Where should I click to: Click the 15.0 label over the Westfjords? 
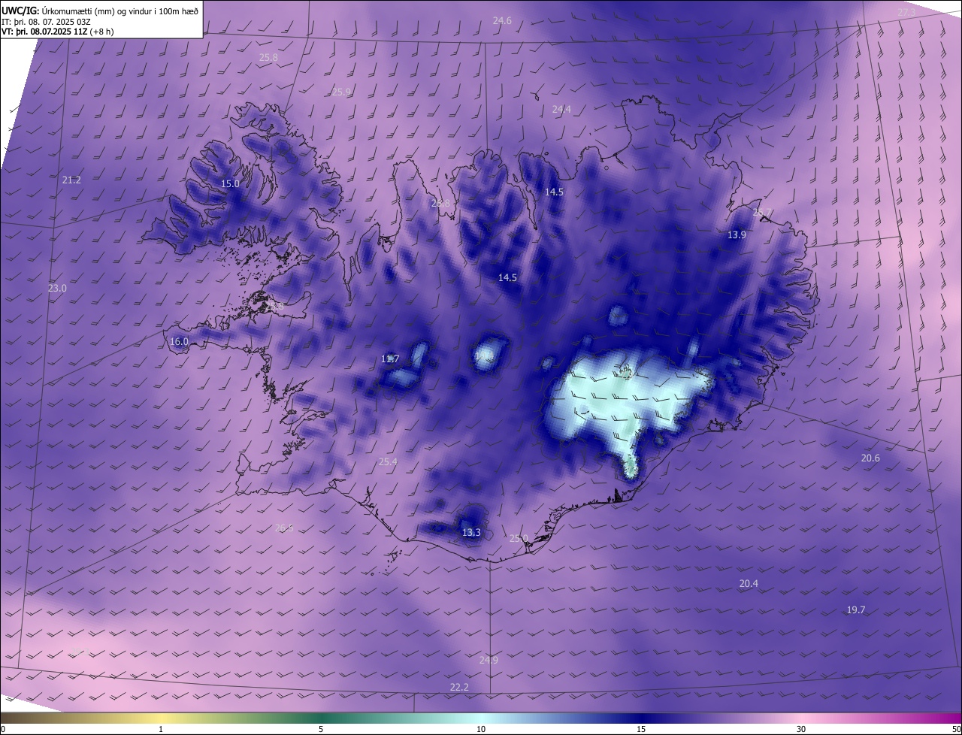[x=230, y=184]
